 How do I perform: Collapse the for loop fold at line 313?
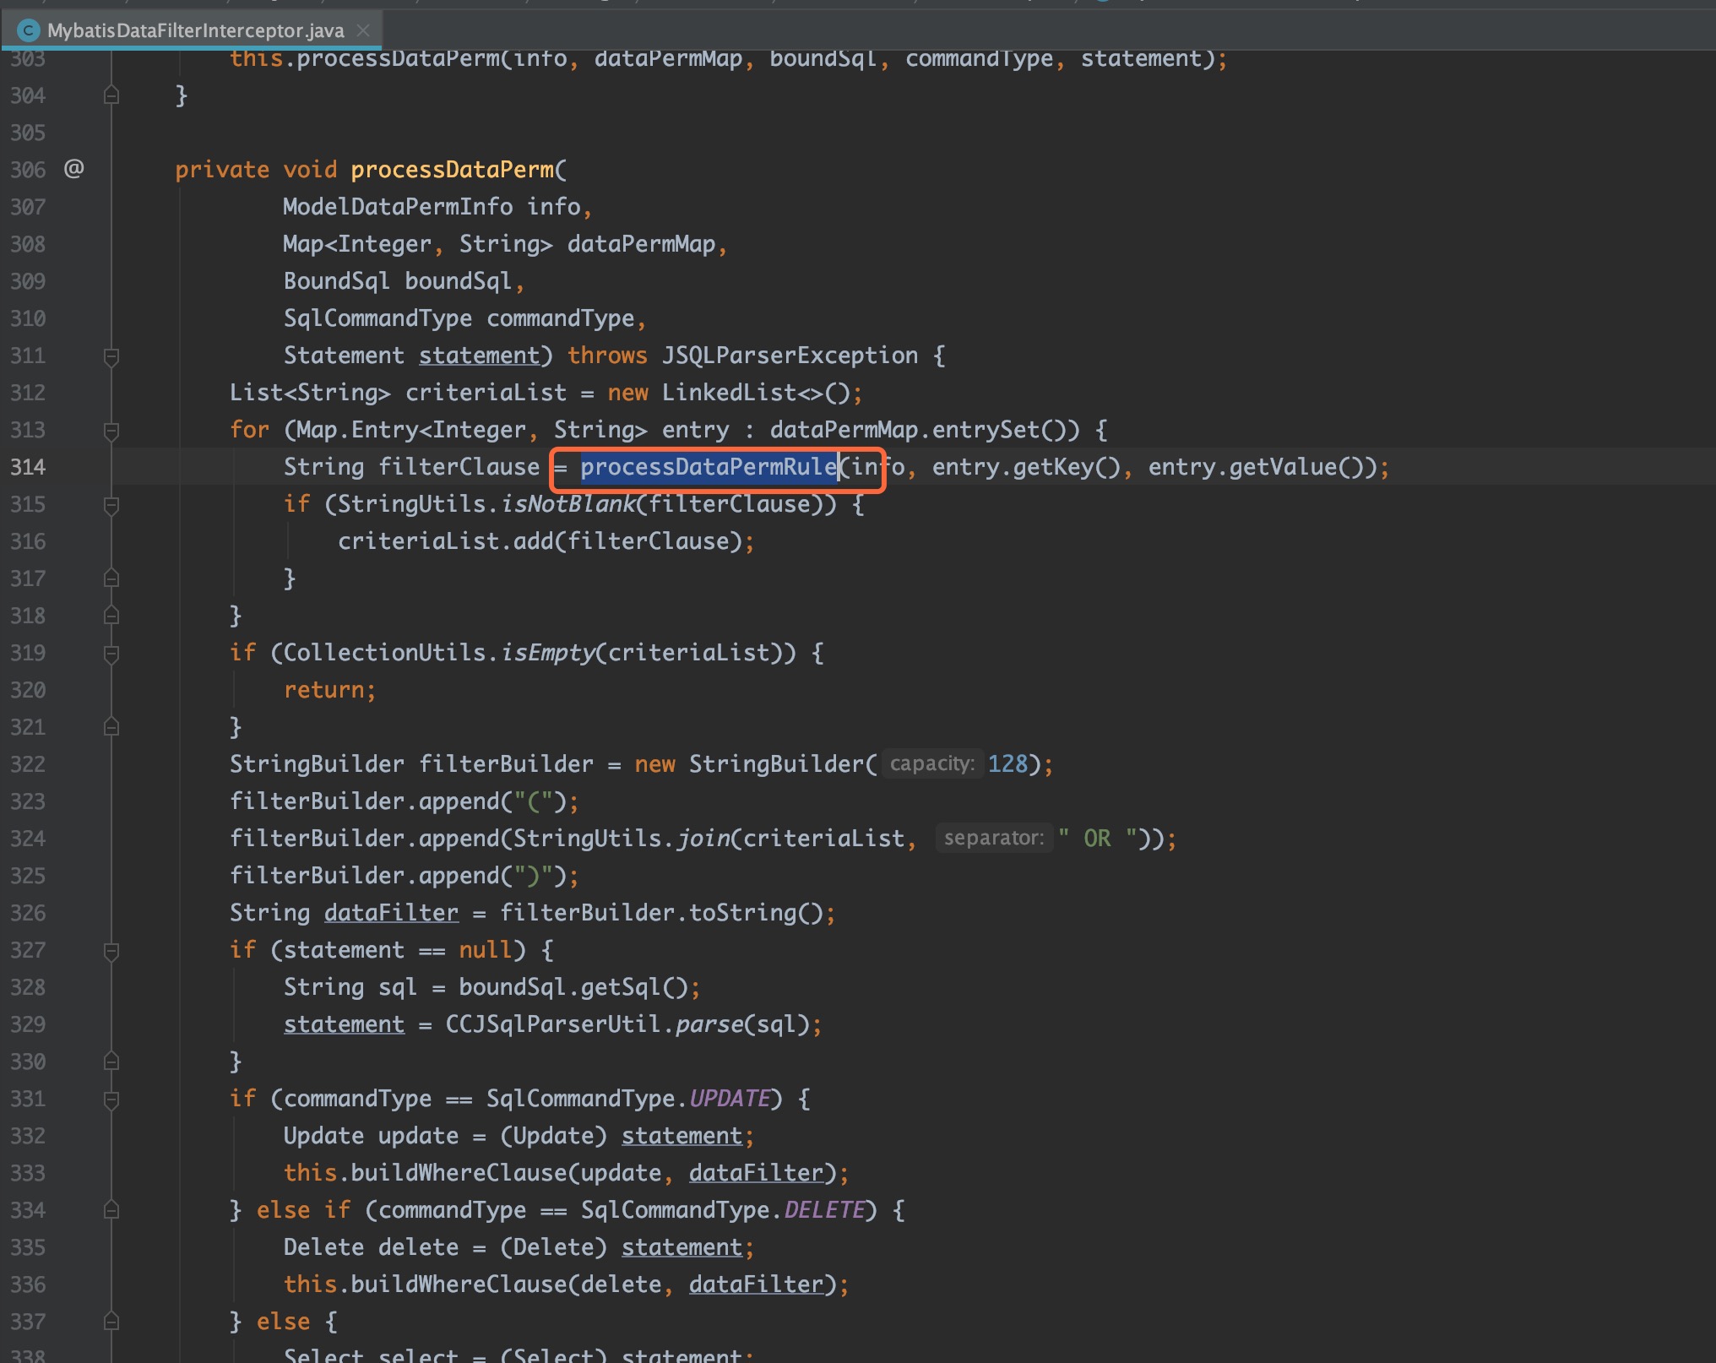tap(111, 431)
